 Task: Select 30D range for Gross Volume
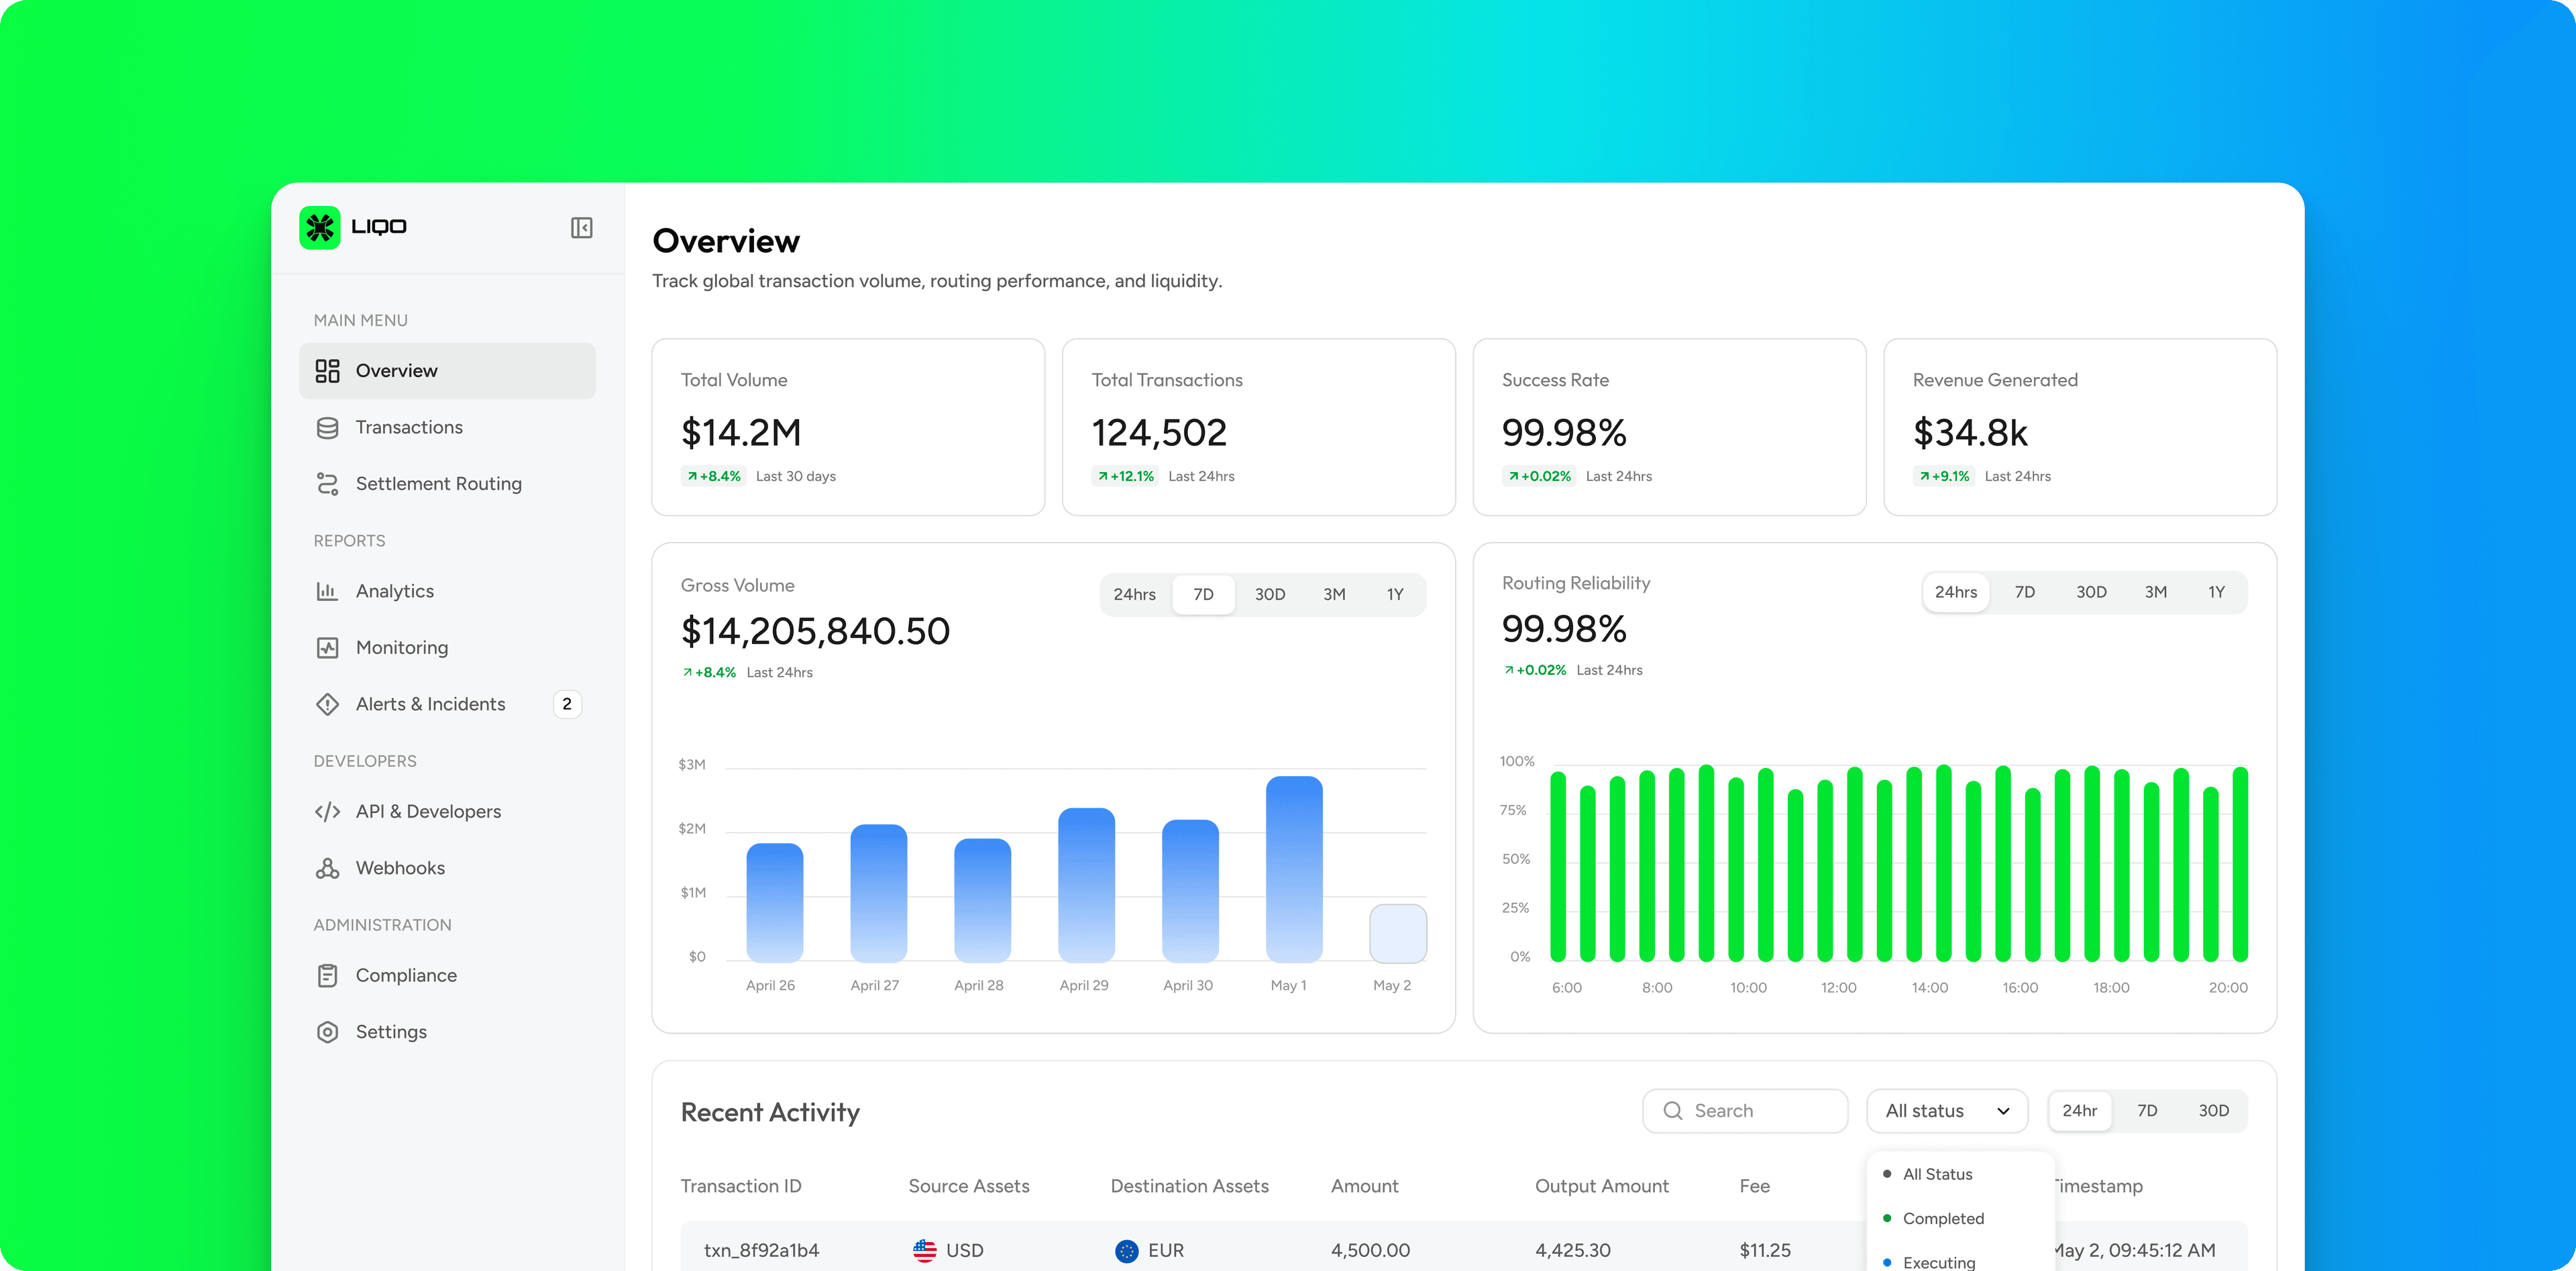1270,595
